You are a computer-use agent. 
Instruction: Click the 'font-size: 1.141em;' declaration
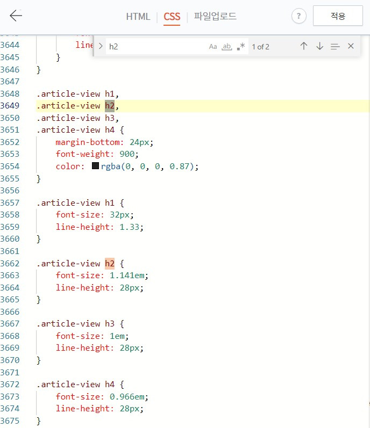point(102,275)
